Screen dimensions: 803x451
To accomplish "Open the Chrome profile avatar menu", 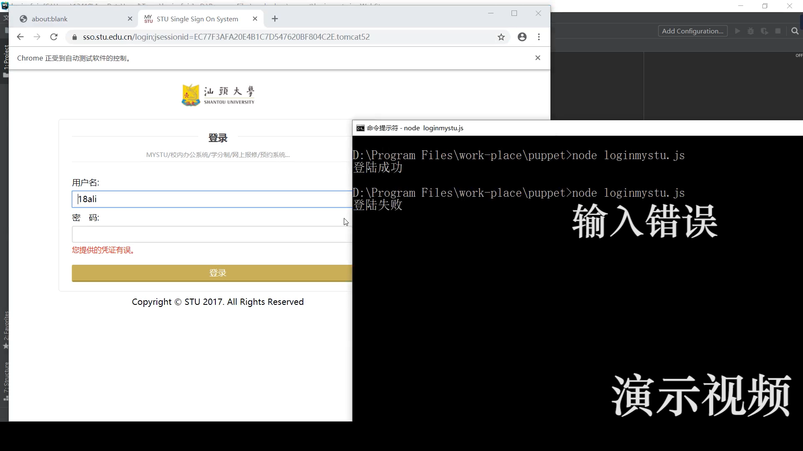I will pos(522,37).
